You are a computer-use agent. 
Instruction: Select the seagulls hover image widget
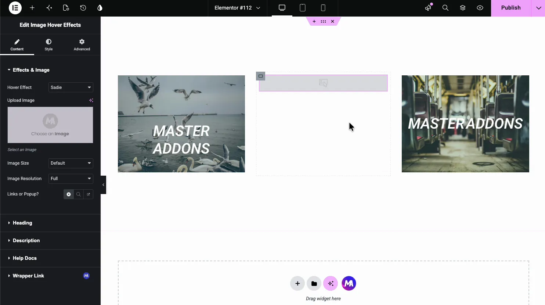pos(181,124)
